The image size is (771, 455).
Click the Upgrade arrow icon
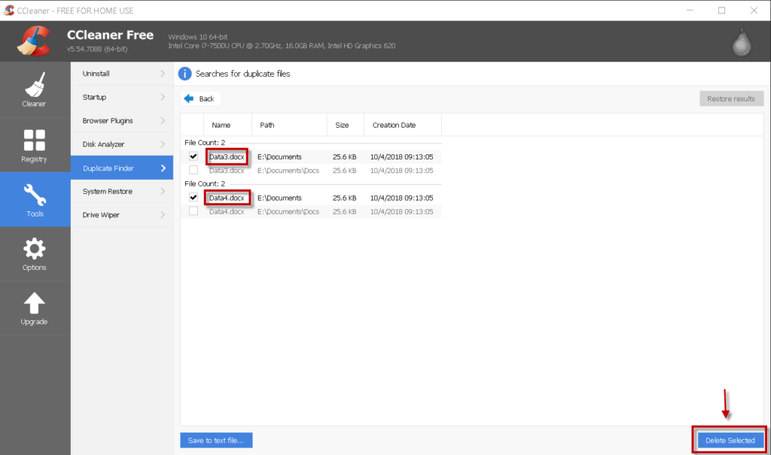click(35, 302)
